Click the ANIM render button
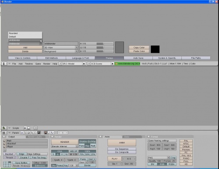This screenshot has width=219, height=169. [122, 143]
